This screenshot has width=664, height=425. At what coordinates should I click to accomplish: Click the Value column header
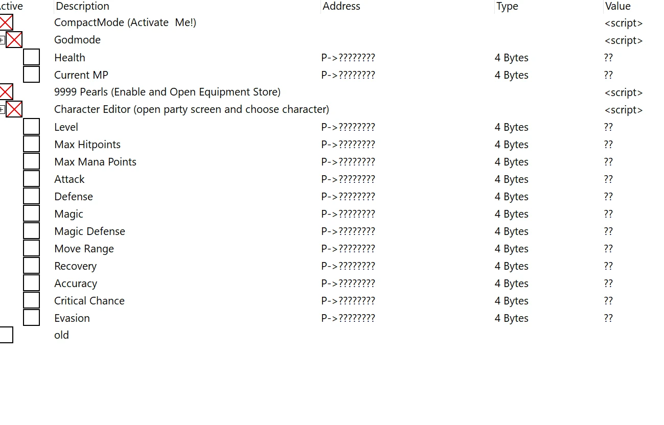pos(617,6)
